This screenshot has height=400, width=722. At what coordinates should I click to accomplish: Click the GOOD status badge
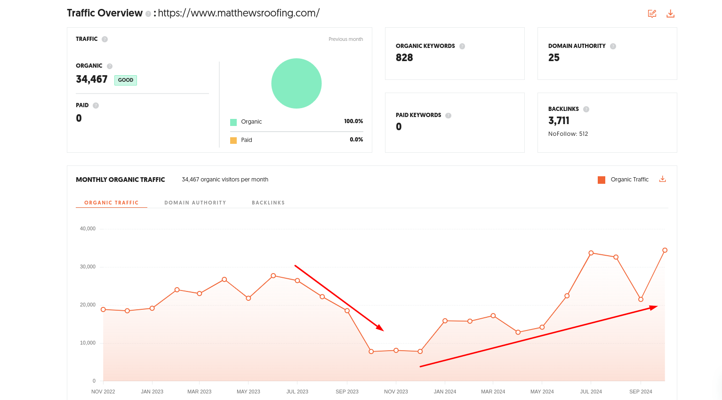coord(126,80)
